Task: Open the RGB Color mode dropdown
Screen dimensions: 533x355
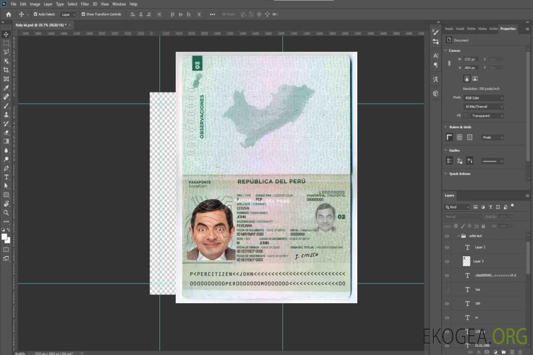Action: click(x=483, y=98)
